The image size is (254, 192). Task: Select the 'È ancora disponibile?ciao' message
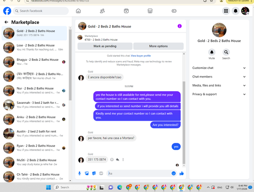coord(105,78)
